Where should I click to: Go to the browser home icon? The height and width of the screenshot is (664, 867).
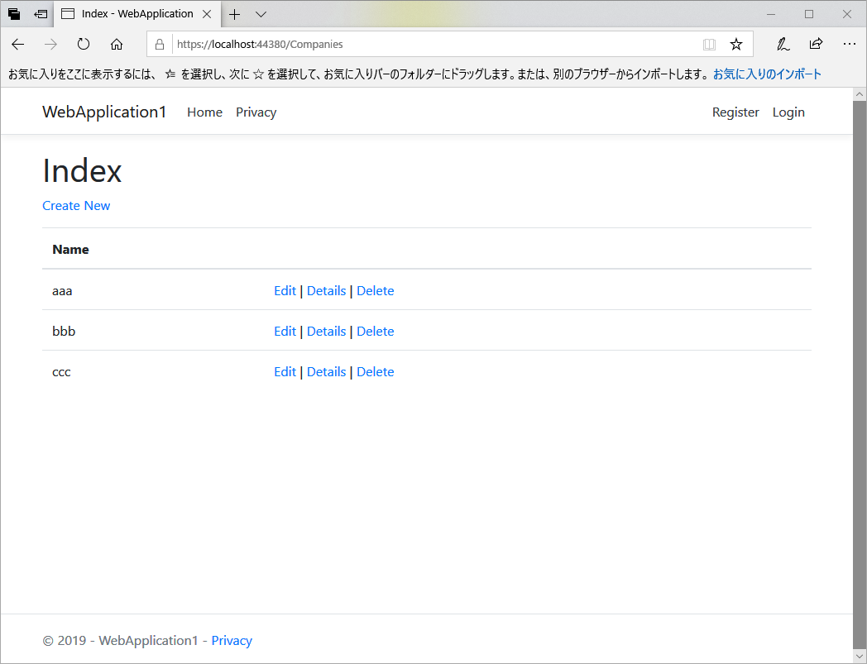click(x=116, y=44)
